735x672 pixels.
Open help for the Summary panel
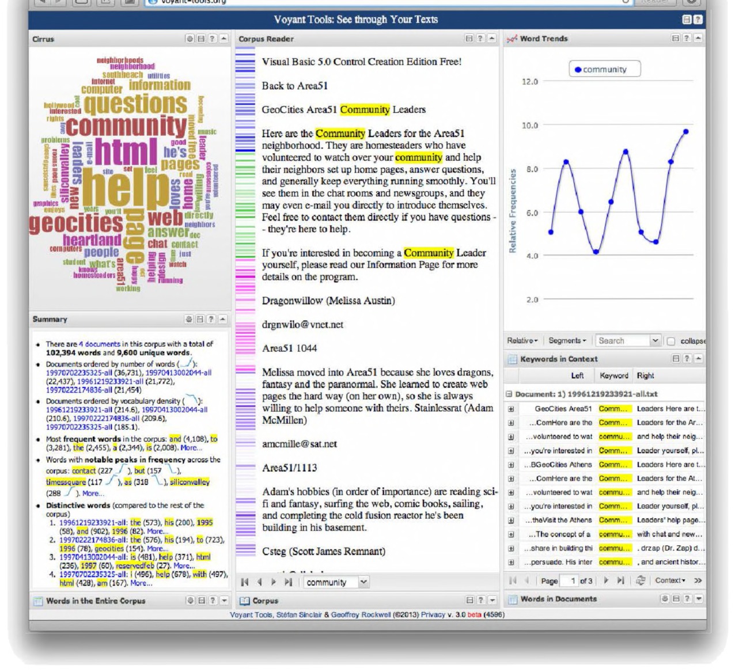point(212,319)
